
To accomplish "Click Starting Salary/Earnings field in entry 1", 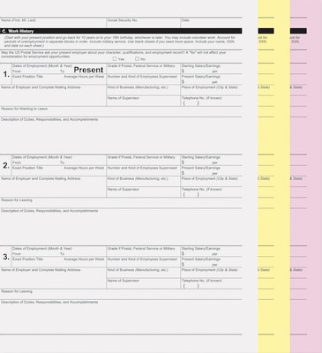I will point(212,69).
